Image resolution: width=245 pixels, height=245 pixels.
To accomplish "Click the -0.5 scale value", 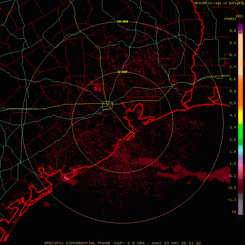I will 232,188.
